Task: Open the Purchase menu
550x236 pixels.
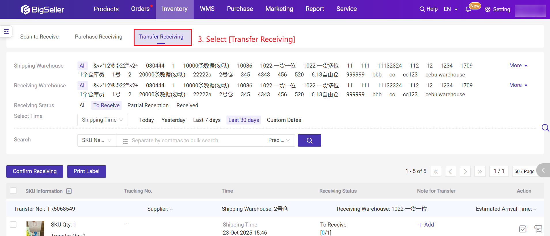Action: pyautogui.click(x=240, y=9)
